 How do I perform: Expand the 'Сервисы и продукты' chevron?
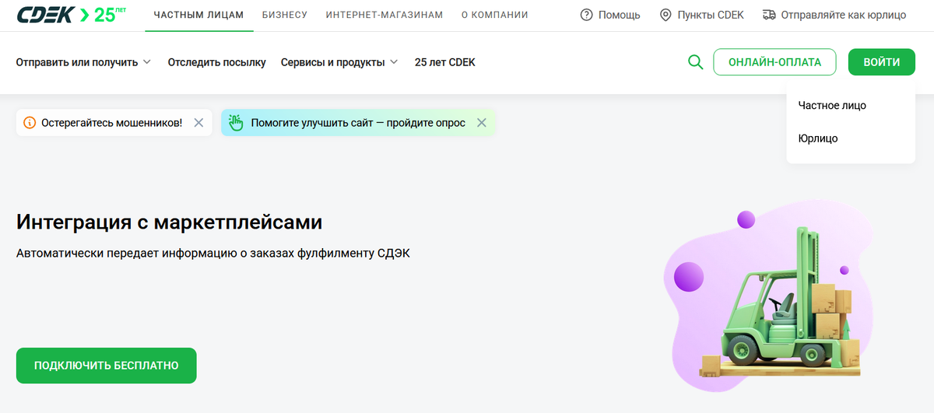394,62
